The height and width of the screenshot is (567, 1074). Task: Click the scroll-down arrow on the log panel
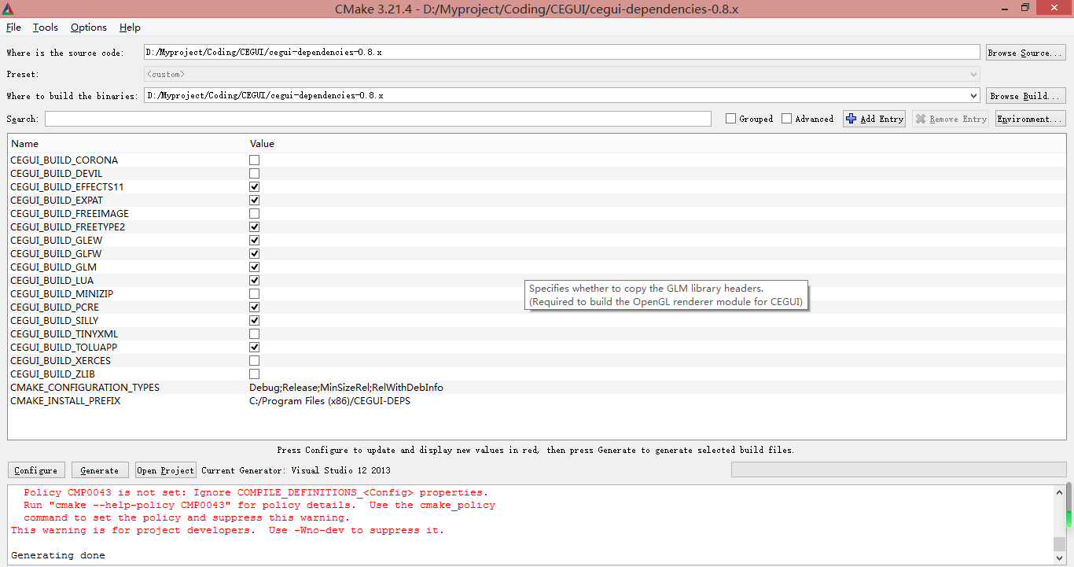coord(1058,560)
